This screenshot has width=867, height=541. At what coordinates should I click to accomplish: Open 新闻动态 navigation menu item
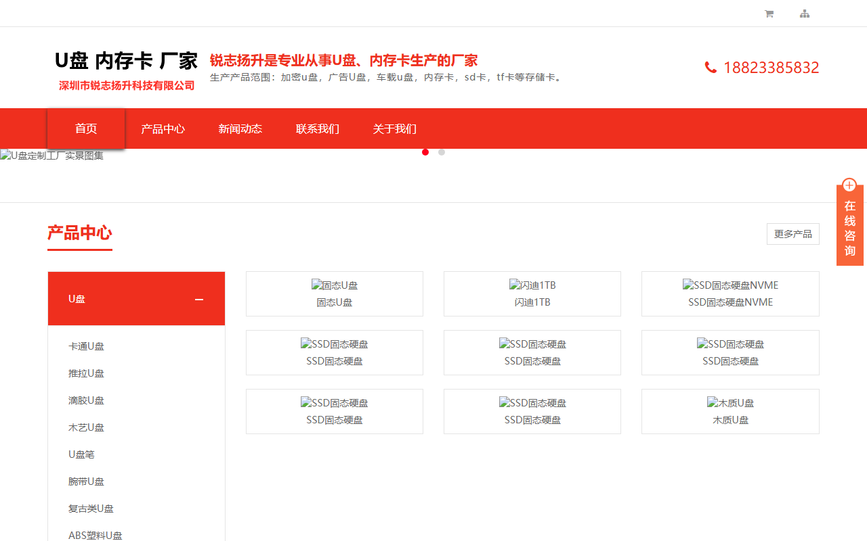(240, 128)
